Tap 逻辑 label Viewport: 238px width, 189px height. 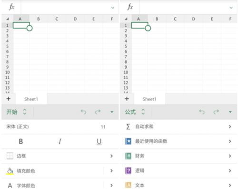tap(139, 171)
